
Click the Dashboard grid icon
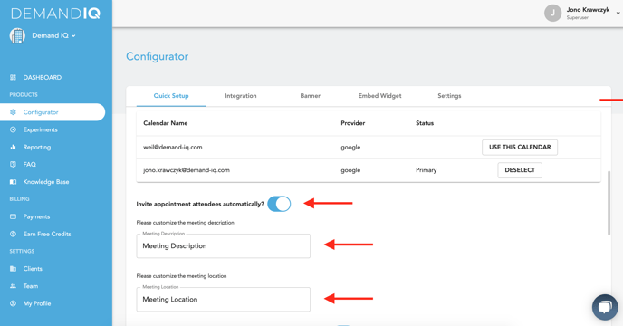(x=13, y=78)
